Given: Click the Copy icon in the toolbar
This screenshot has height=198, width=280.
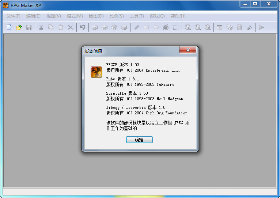Looking at the screenshot, I should 51,27.
